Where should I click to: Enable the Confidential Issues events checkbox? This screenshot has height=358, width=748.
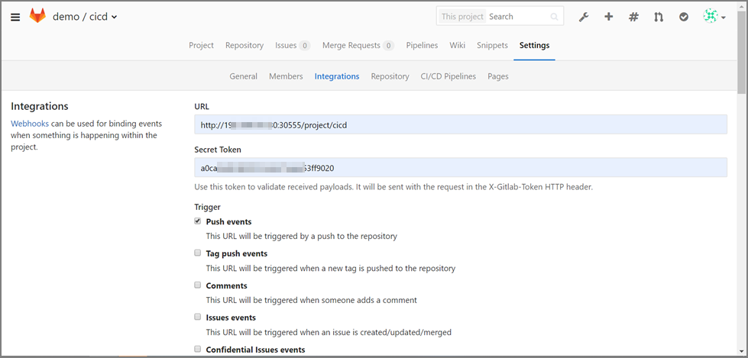coord(197,349)
